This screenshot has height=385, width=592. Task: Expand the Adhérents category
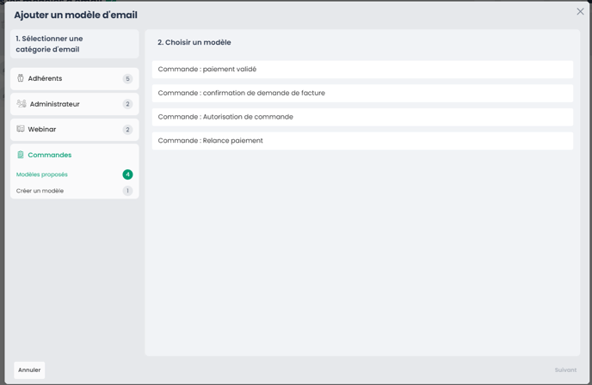click(x=74, y=79)
